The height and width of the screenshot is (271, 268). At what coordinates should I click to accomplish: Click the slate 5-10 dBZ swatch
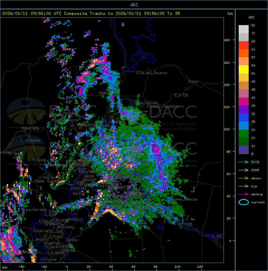click(244, 150)
